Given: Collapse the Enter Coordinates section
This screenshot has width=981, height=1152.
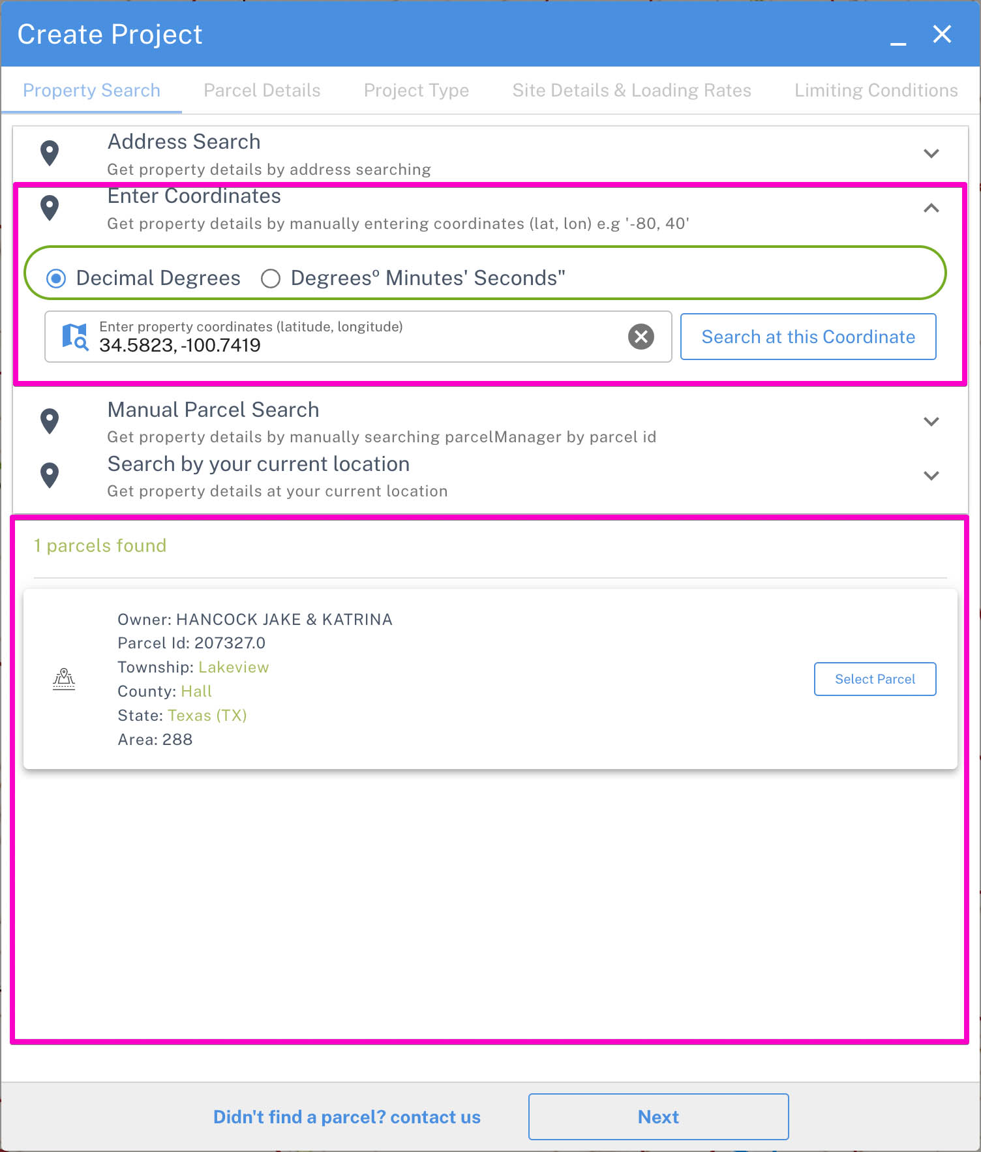Looking at the screenshot, I should click(931, 208).
